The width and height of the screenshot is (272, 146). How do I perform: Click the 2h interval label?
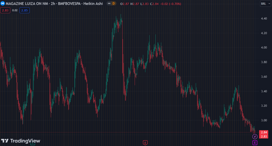tap(53, 4)
